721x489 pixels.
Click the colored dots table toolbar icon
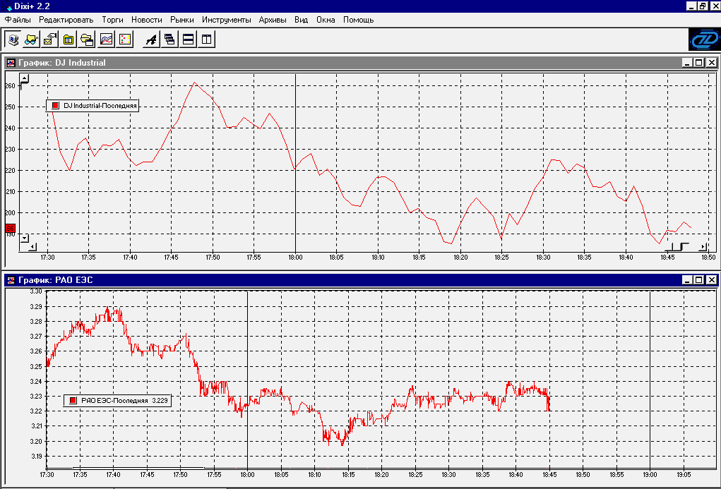tap(124, 40)
